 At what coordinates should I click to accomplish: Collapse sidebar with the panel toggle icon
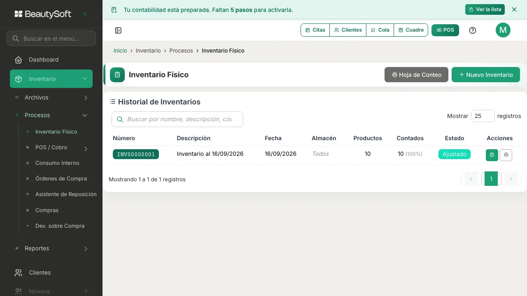(118, 30)
